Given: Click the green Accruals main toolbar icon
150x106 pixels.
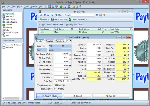Looking at the screenshot, I should pos(61,6).
